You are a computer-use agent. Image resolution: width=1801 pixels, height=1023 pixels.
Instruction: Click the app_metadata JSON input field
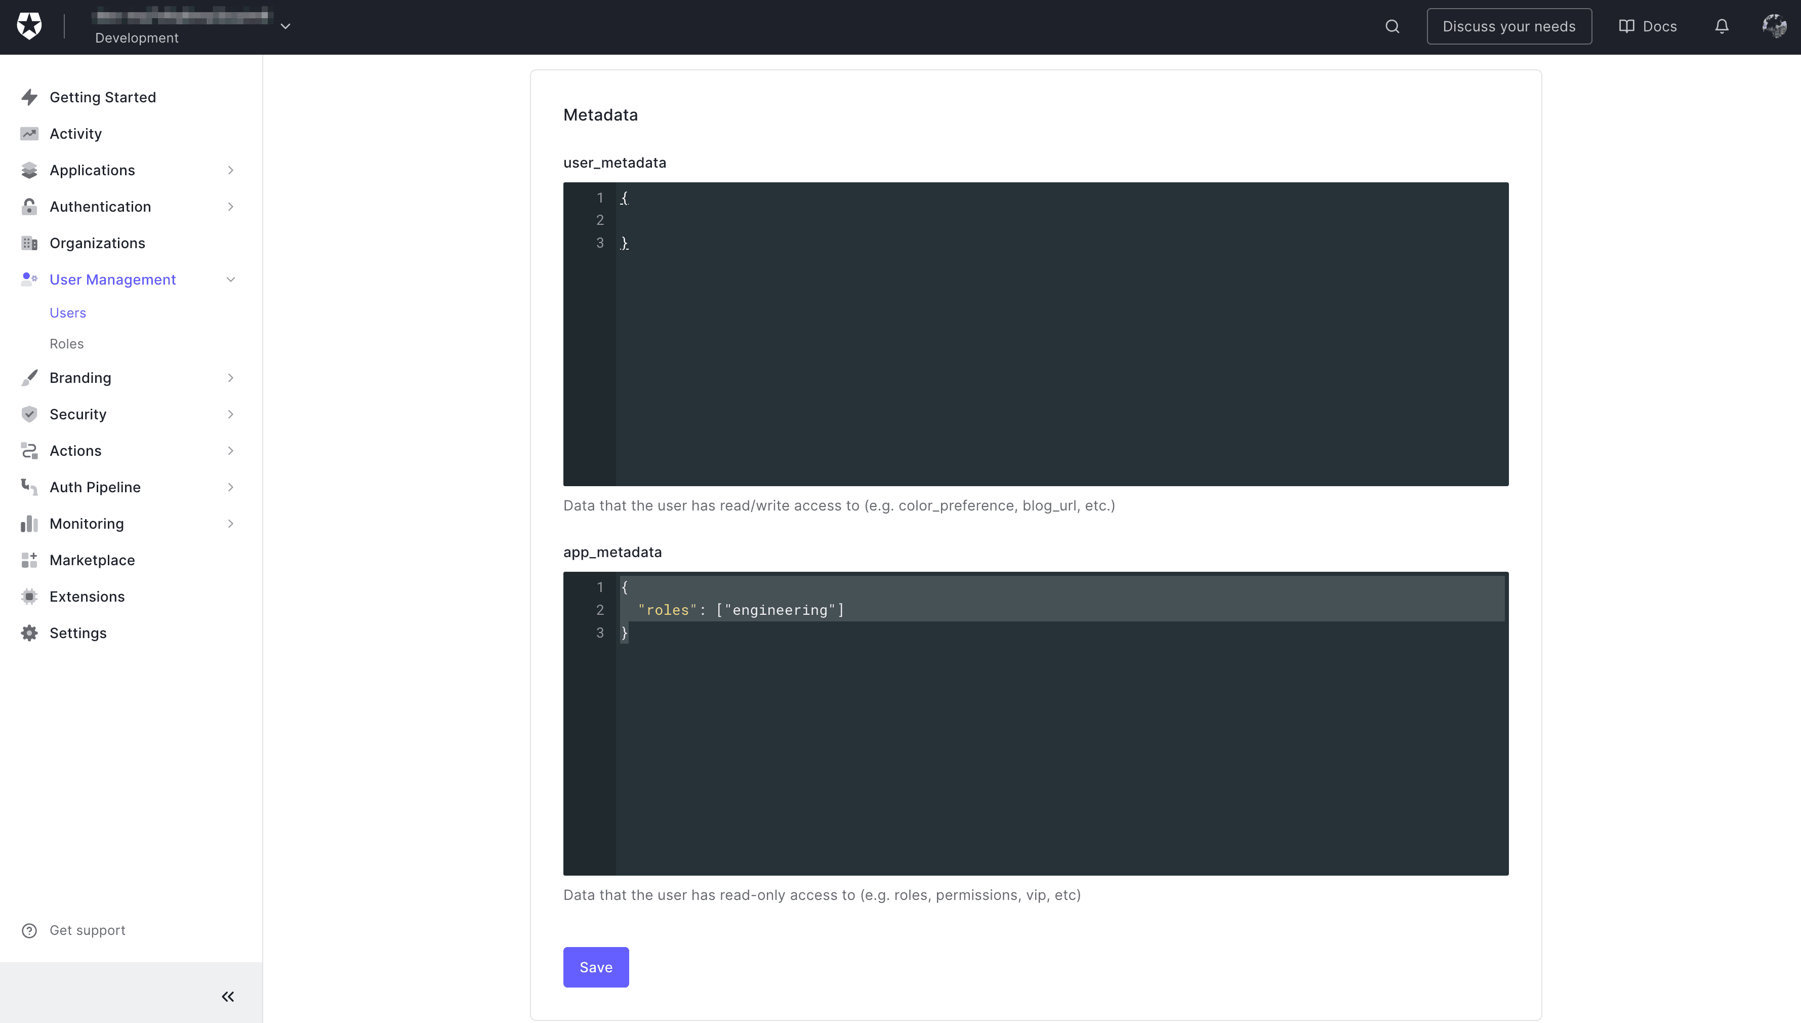(x=1037, y=722)
